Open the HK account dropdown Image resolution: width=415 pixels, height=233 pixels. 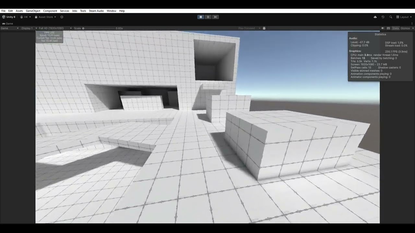(x=26, y=17)
